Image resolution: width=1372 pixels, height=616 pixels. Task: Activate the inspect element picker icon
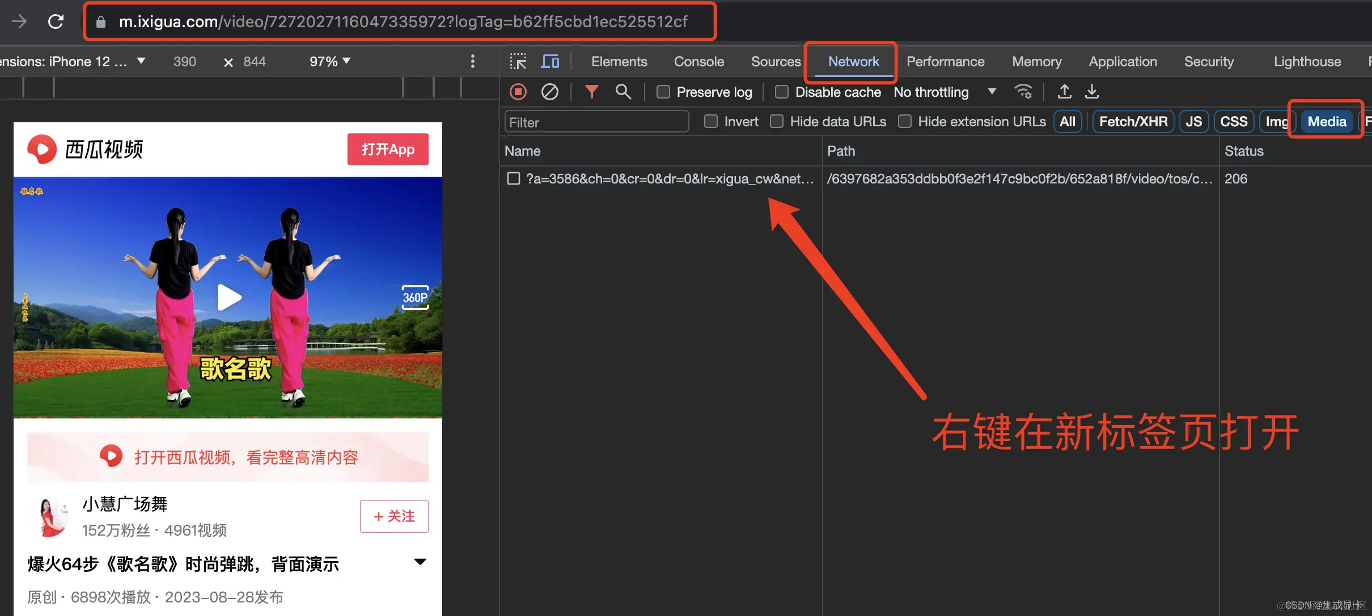click(x=518, y=61)
